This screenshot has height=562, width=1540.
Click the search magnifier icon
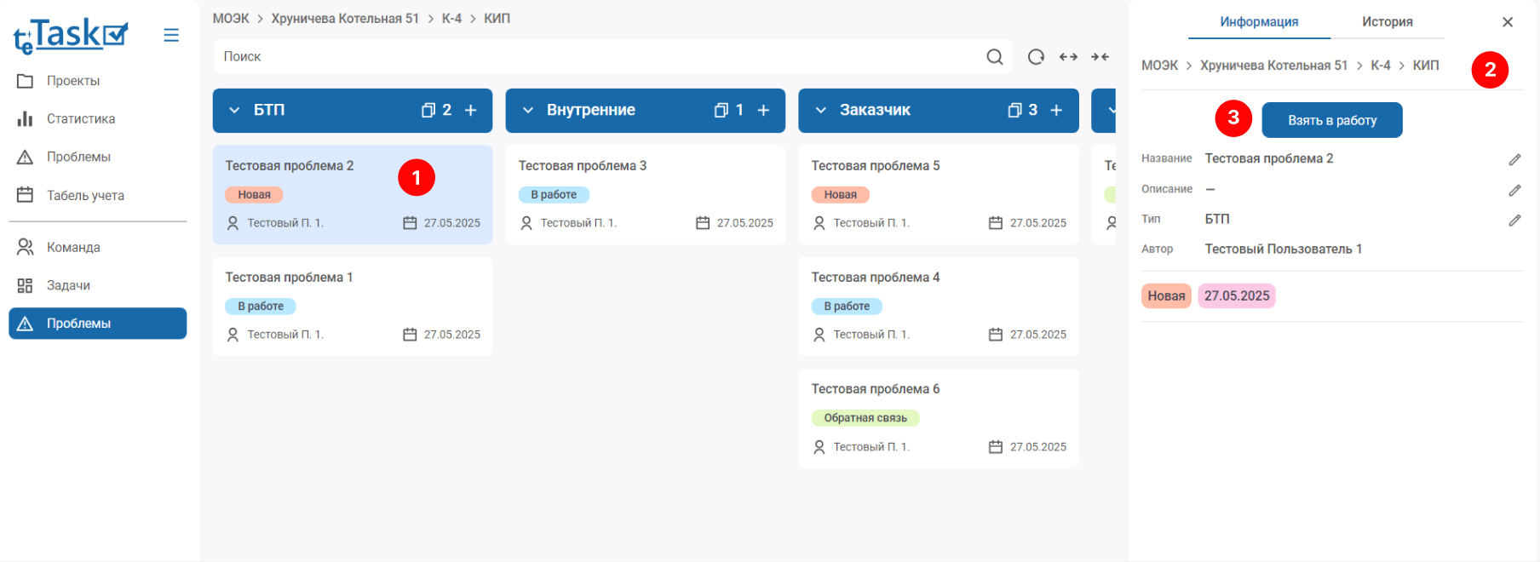(x=994, y=57)
